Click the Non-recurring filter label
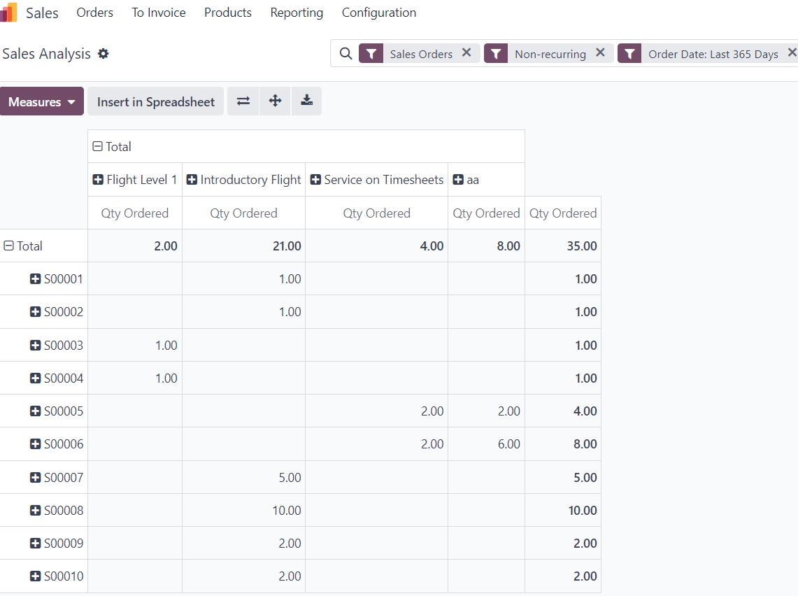The width and height of the screenshot is (798, 596). 550,54
